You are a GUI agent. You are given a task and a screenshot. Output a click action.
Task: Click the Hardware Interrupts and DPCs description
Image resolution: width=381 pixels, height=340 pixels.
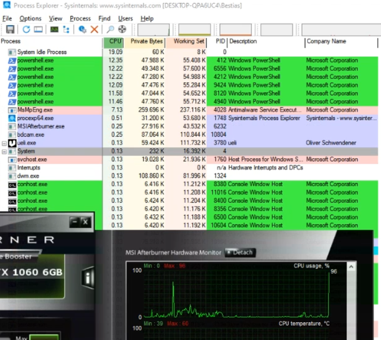266,168
